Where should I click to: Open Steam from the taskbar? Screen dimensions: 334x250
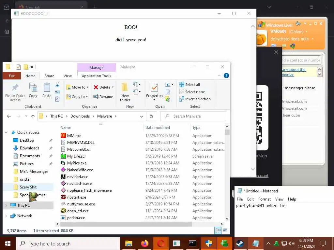pyautogui.click(x=240, y=243)
